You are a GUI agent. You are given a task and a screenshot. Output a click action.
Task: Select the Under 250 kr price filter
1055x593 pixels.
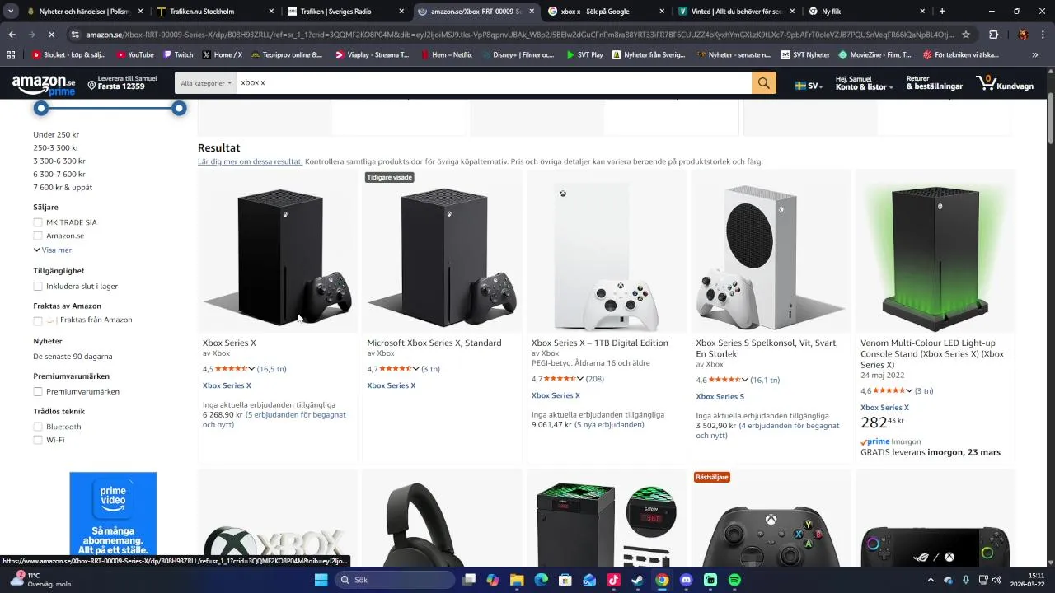click(56, 134)
